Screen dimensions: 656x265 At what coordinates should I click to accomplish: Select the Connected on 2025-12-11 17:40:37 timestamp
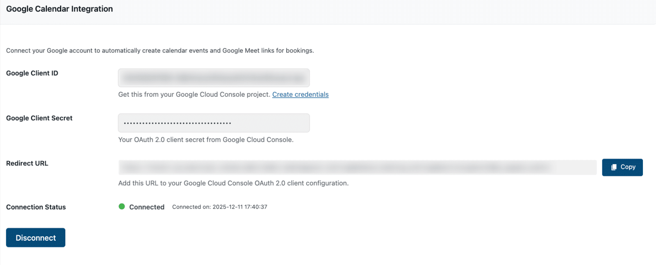coord(219,207)
